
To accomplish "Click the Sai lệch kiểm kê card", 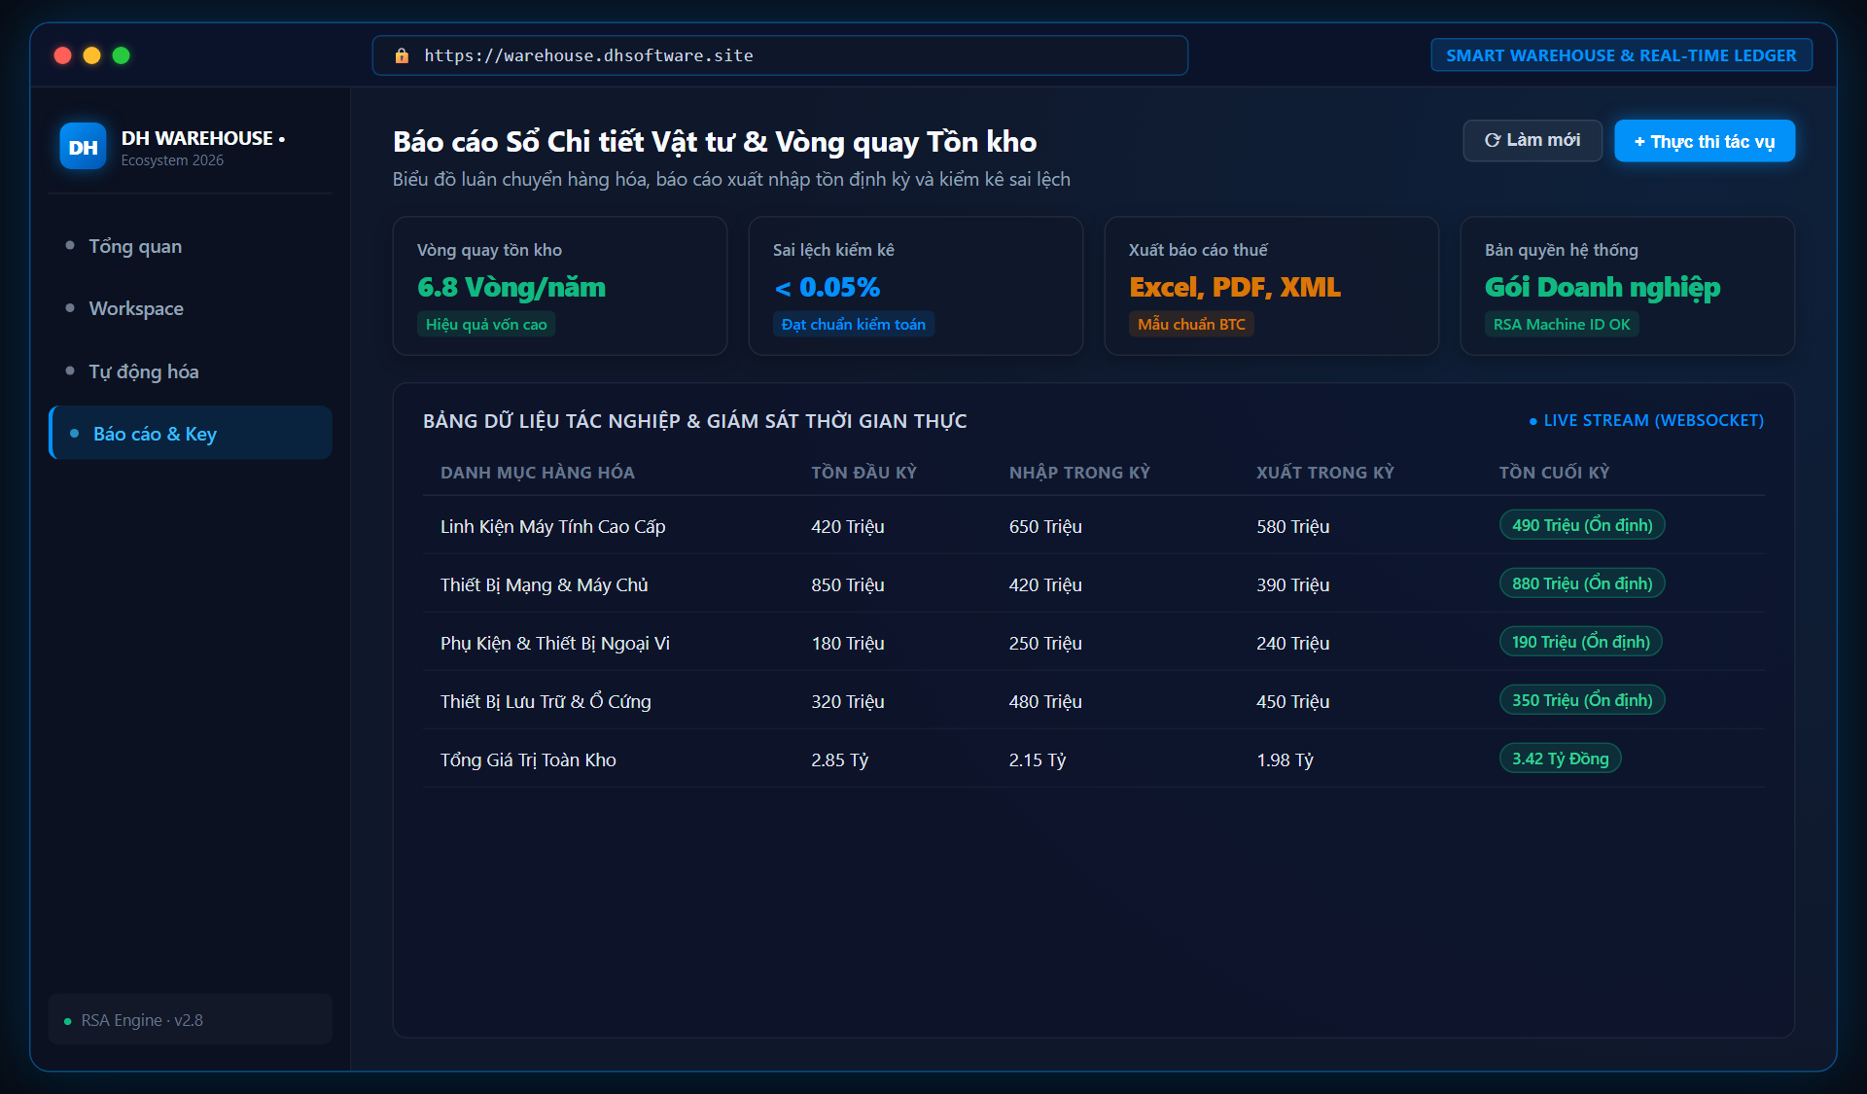I will (x=916, y=286).
